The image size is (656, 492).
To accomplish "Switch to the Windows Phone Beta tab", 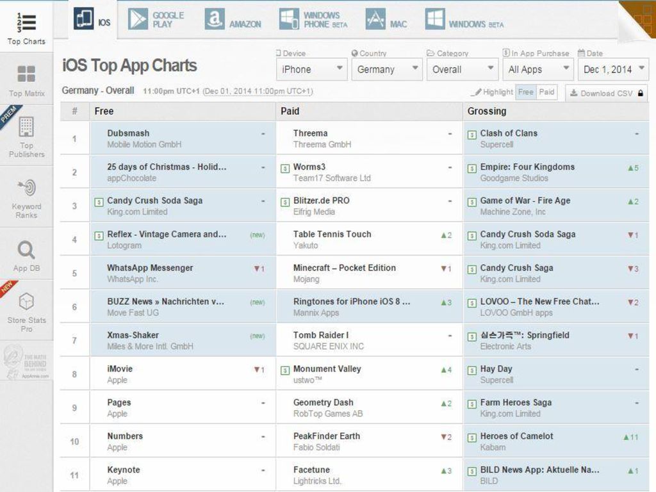I will click(314, 20).
